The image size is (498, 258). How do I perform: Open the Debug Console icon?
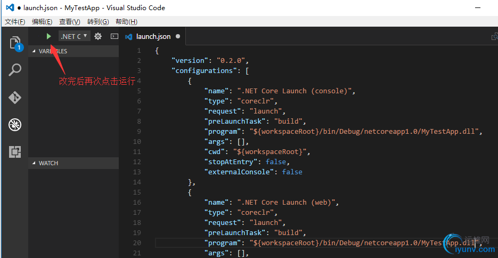pos(115,37)
